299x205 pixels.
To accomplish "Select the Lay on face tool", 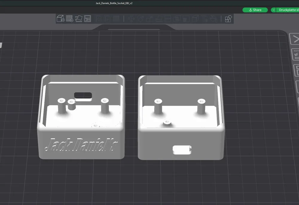I will coord(159,19).
